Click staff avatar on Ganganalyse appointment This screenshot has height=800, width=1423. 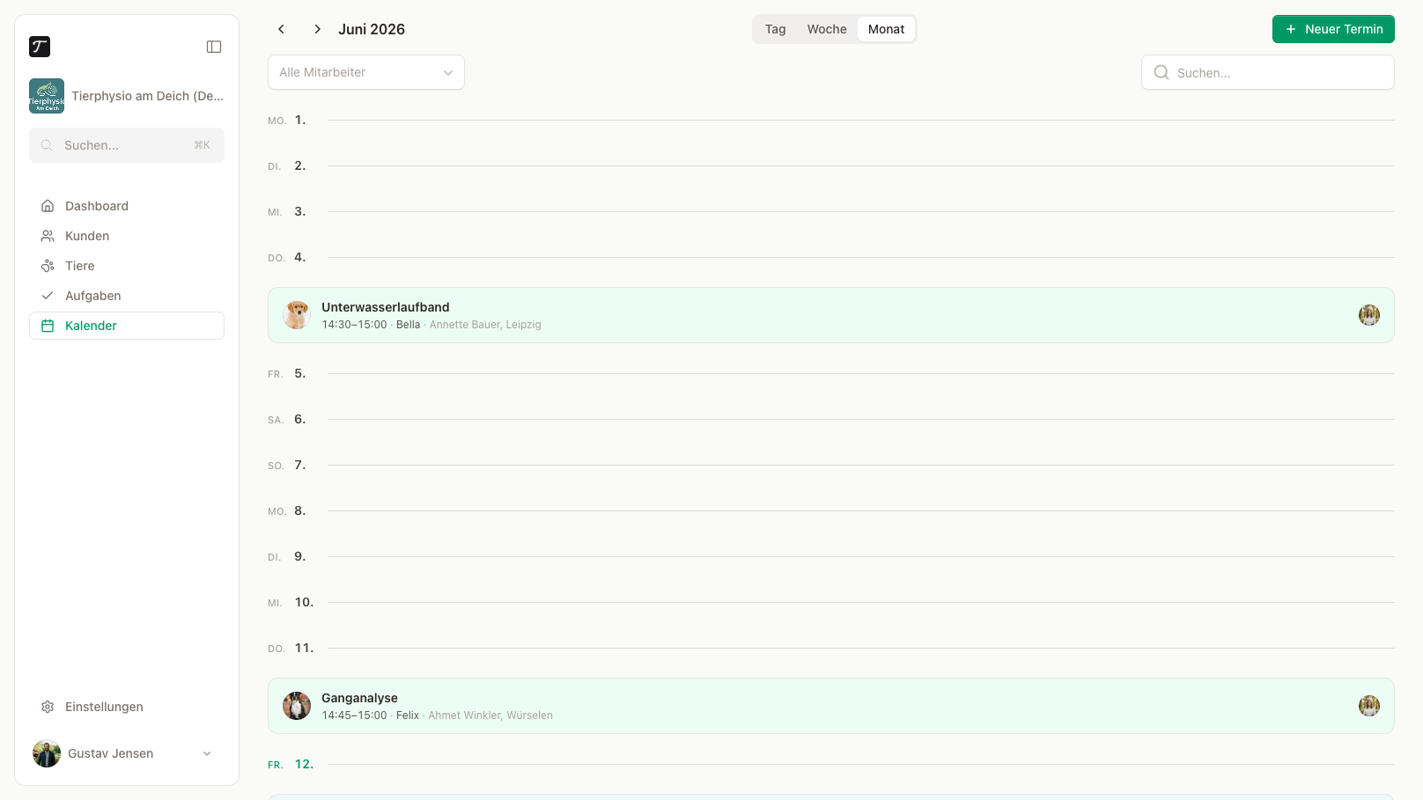1369,706
